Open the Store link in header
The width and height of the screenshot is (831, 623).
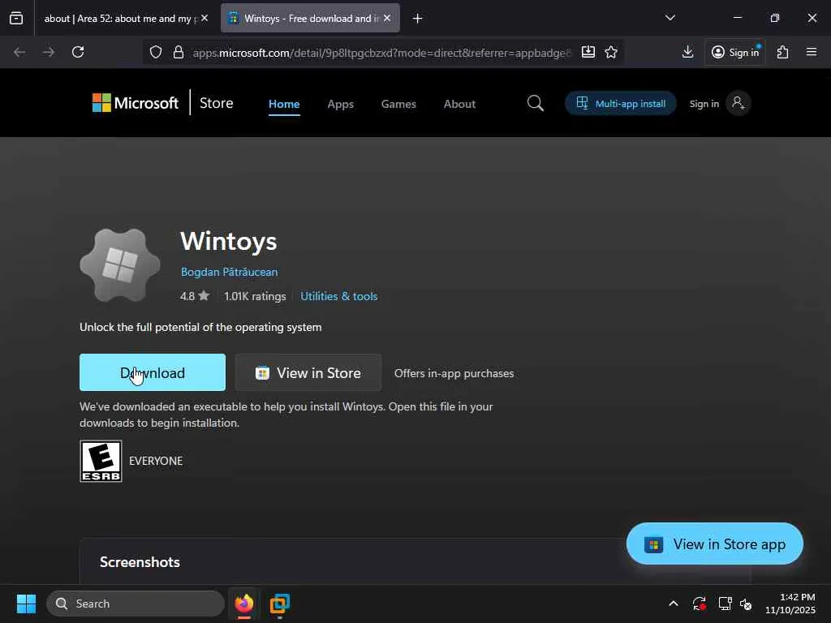pos(216,103)
